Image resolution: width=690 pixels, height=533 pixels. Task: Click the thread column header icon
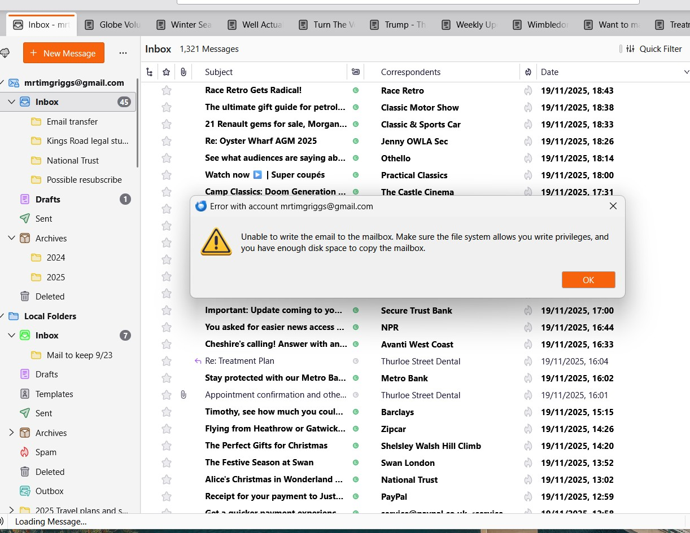149,72
